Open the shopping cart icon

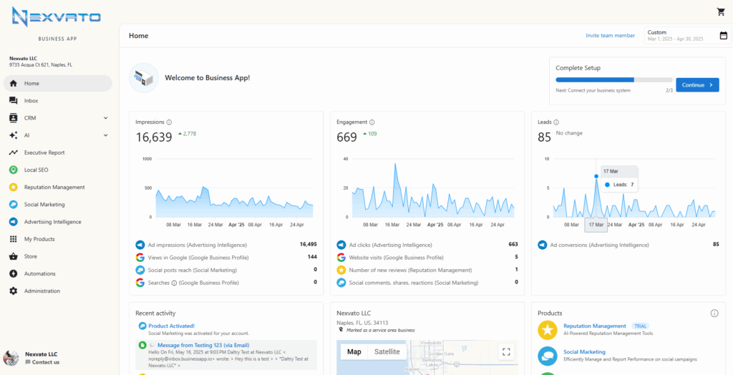click(720, 12)
